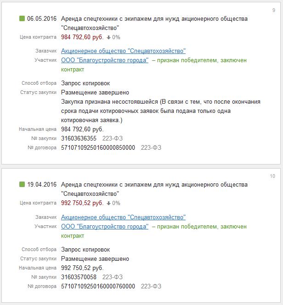Click the green status square beside 19.04.2016
The image size is (283, 305).
(x=22, y=184)
